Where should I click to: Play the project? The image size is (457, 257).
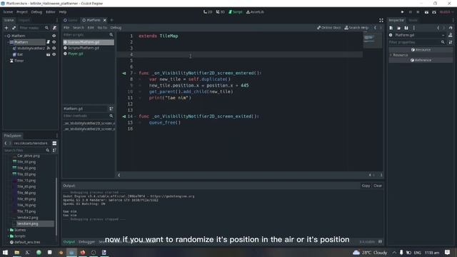click(403, 12)
